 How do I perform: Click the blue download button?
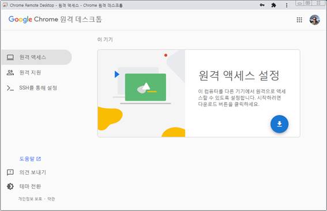[279, 124]
